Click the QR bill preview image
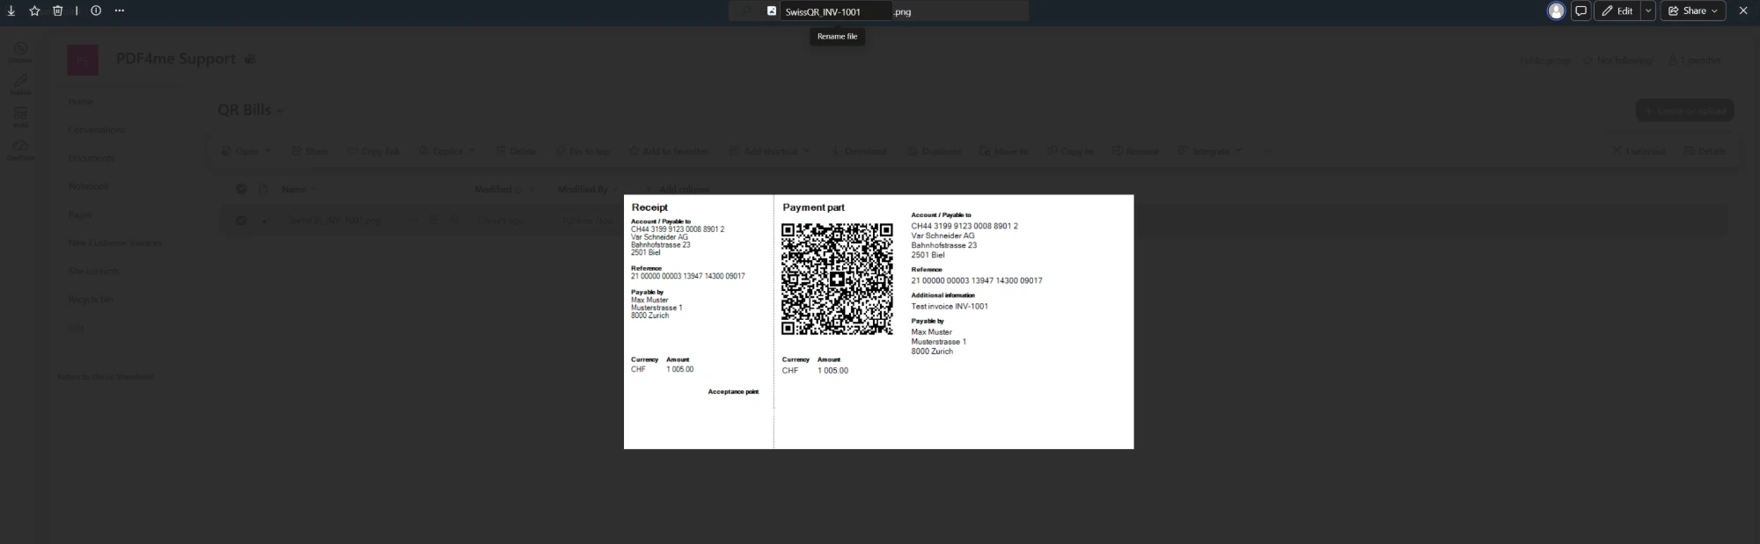Viewport: 1760px width, 544px height. 878,322
